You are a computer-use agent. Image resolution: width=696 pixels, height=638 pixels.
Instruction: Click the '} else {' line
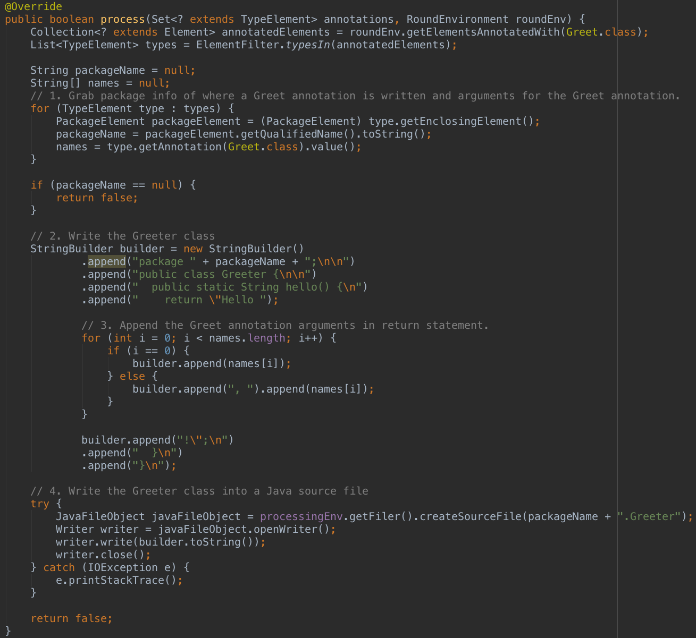point(132,377)
